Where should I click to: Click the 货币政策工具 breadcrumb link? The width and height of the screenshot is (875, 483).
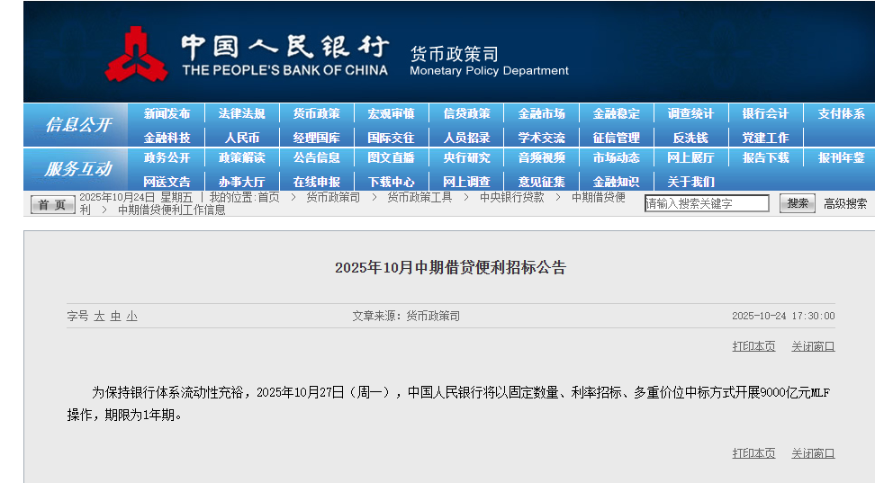419,197
